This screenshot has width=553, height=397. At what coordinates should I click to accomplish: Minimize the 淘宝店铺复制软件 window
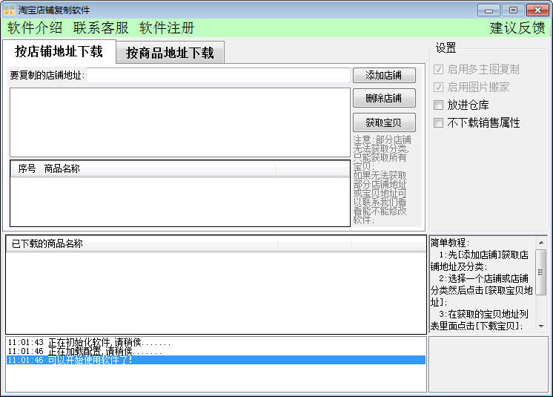[489, 10]
